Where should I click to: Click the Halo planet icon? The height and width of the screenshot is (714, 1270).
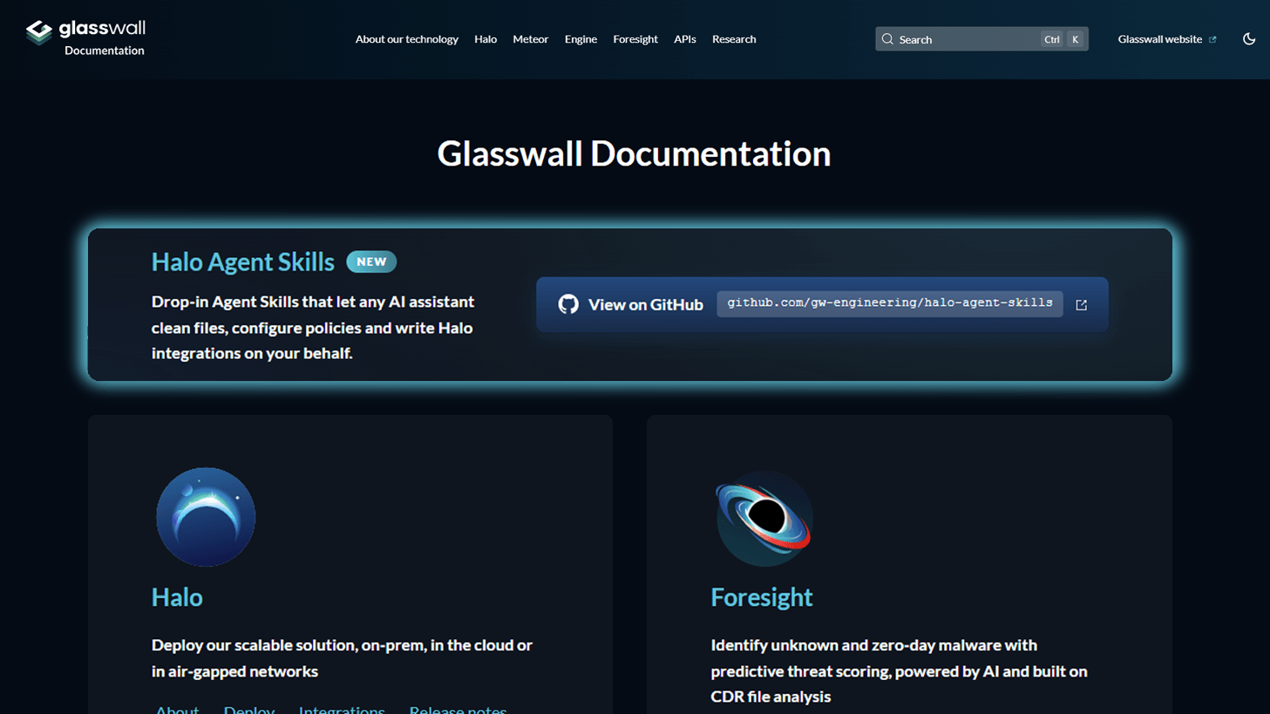(206, 517)
